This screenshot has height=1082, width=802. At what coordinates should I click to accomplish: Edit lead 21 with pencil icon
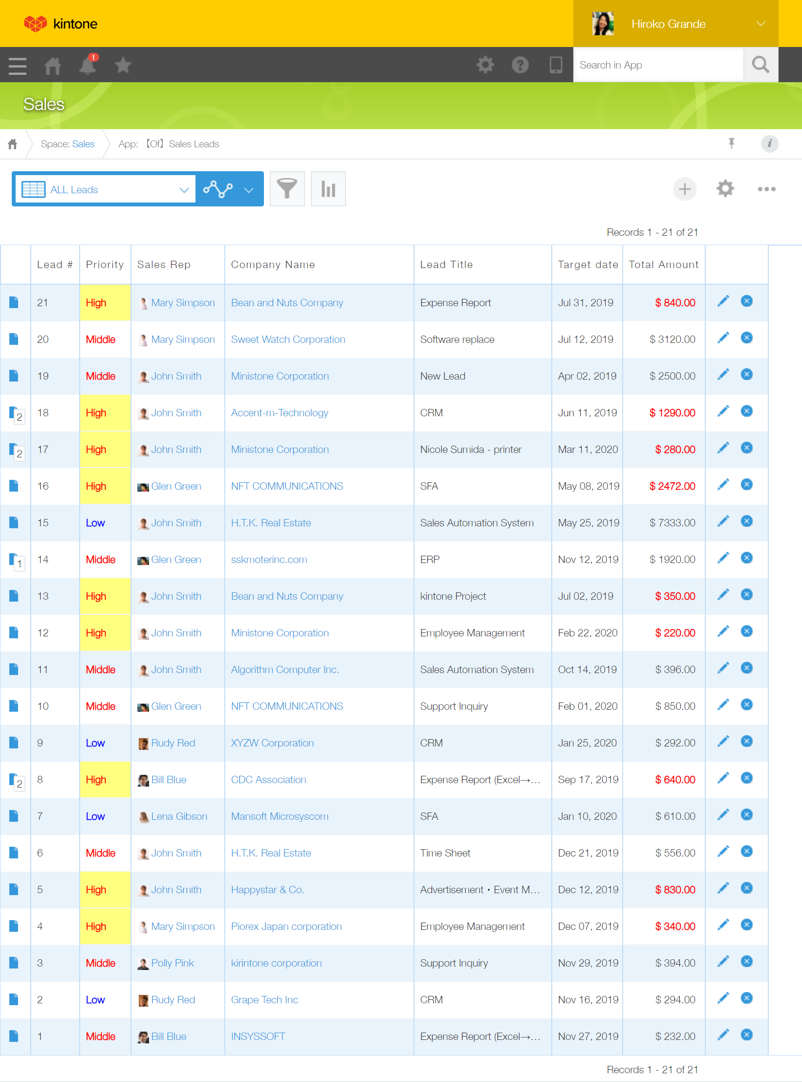723,301
